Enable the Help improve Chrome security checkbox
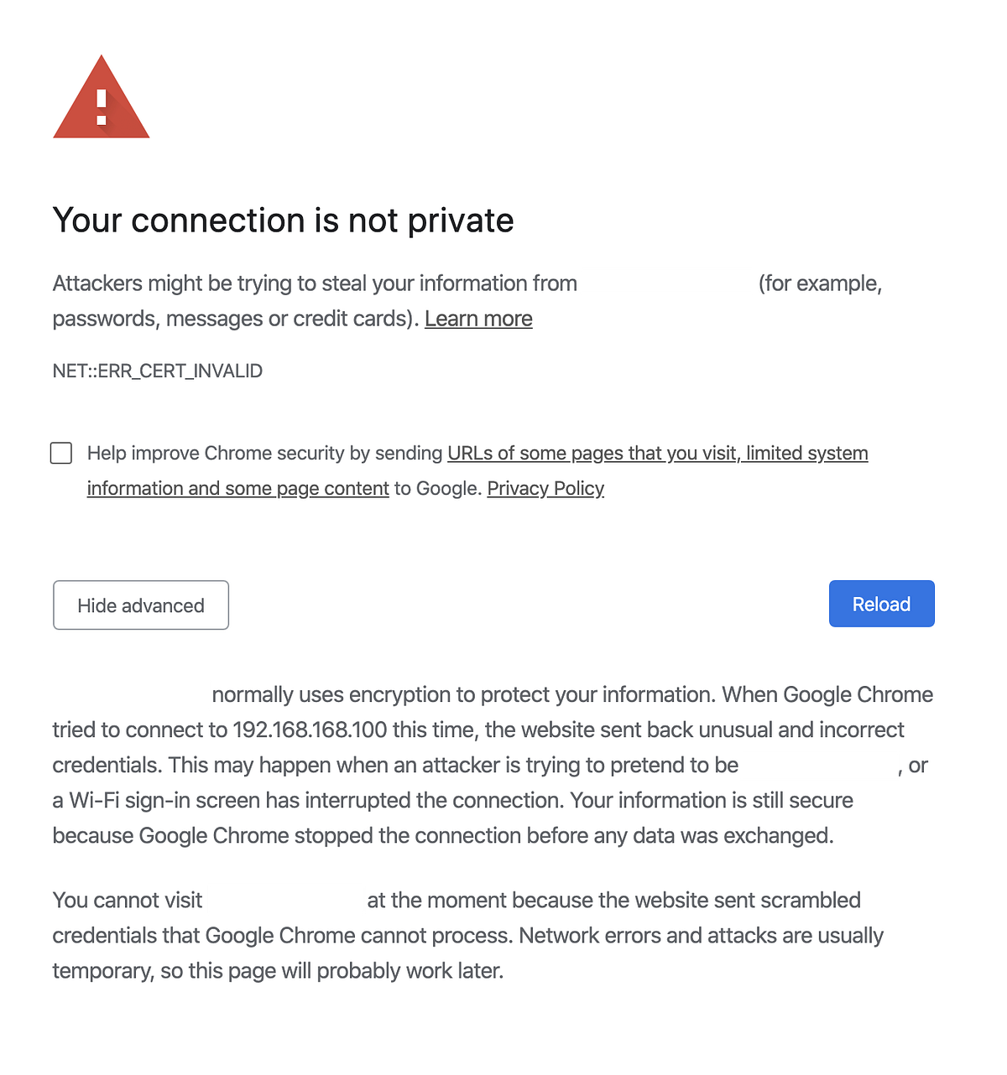This screenshot has height=1075, width=1007. point(61,453)
